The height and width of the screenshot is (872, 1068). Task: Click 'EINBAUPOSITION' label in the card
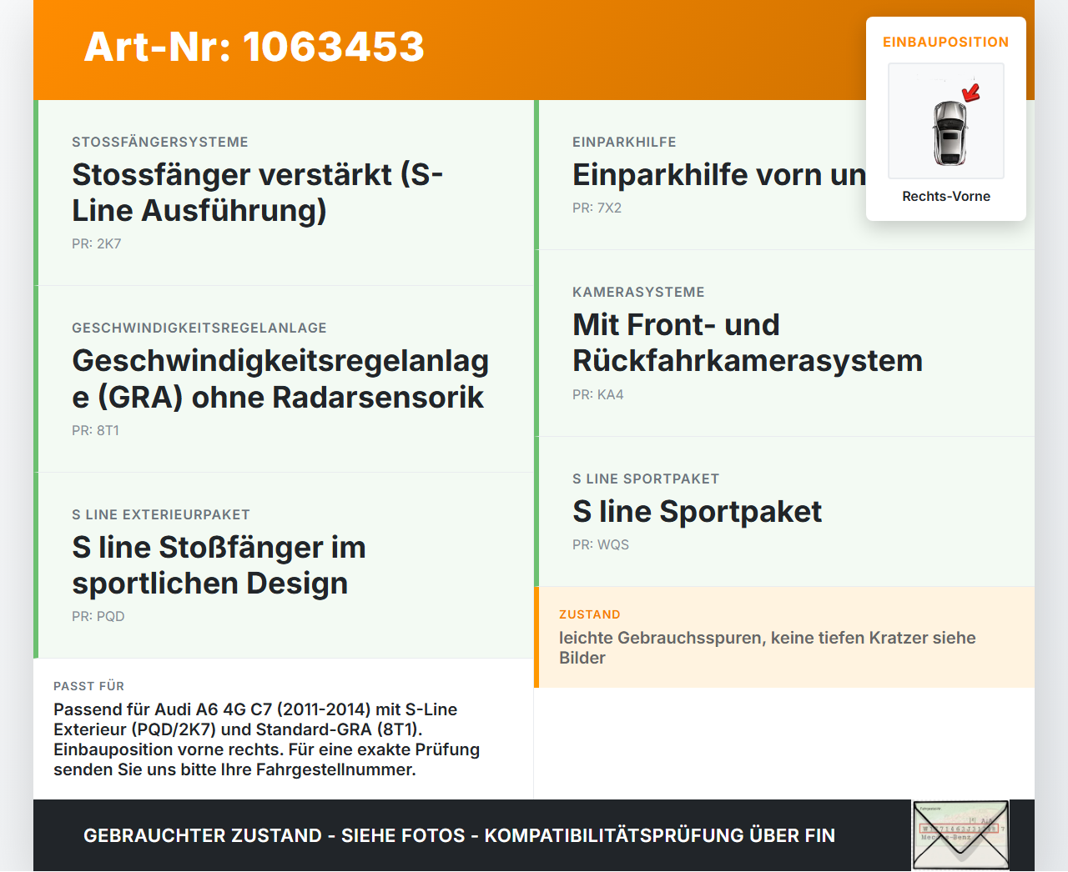coord(946,42)
